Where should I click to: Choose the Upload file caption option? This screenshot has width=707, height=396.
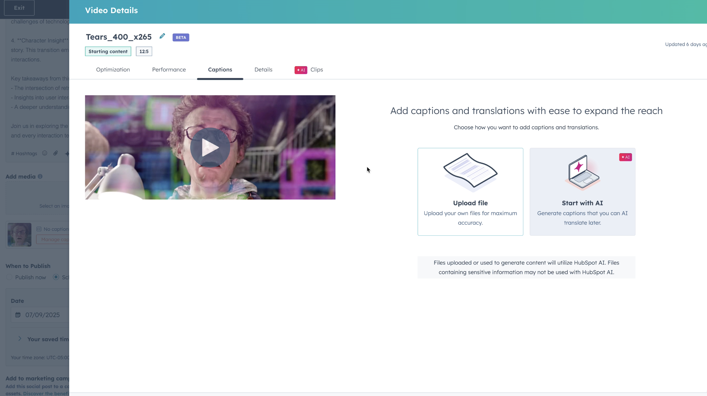470,192
